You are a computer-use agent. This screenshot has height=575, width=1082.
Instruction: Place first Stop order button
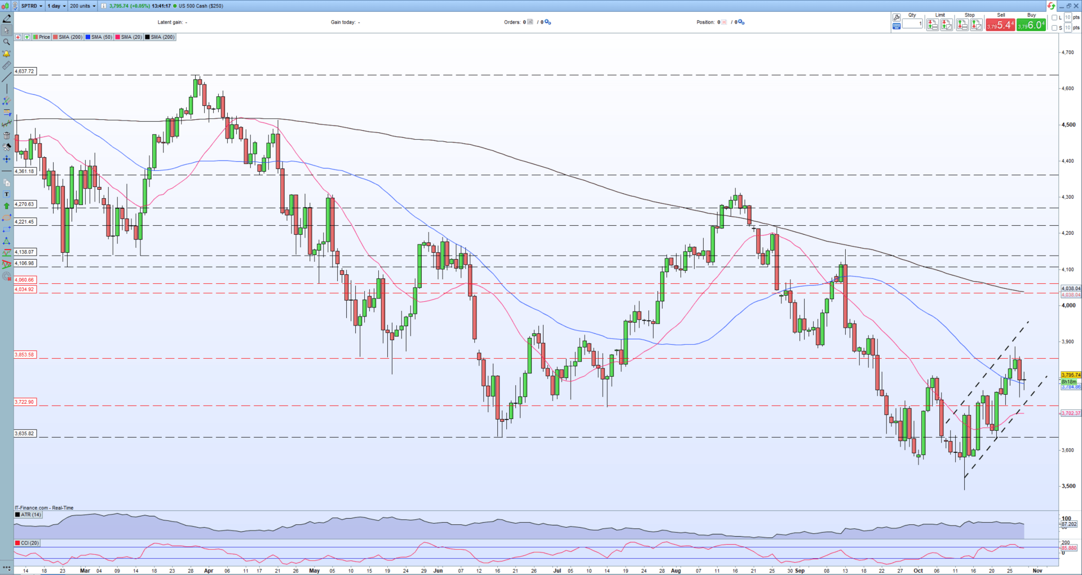click(x=962, y=25)
